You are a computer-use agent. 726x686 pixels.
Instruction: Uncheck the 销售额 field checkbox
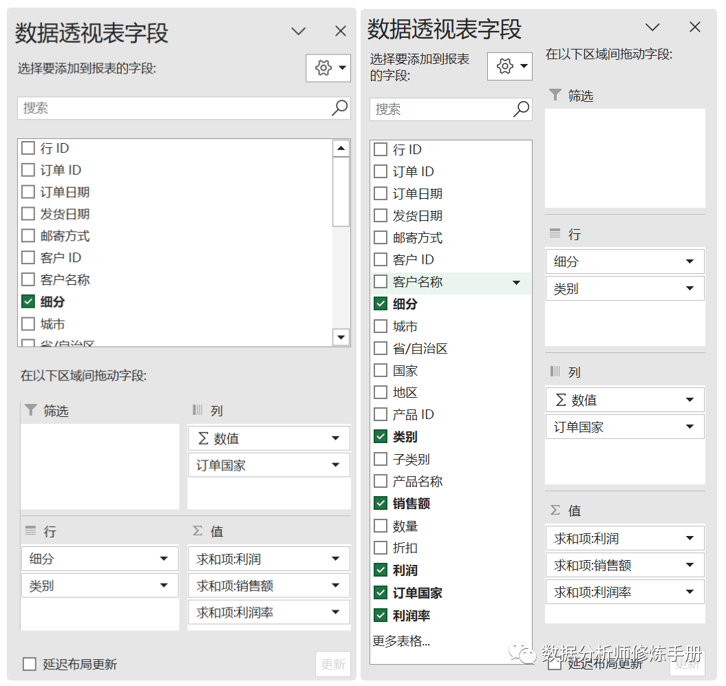click(381, 504)
